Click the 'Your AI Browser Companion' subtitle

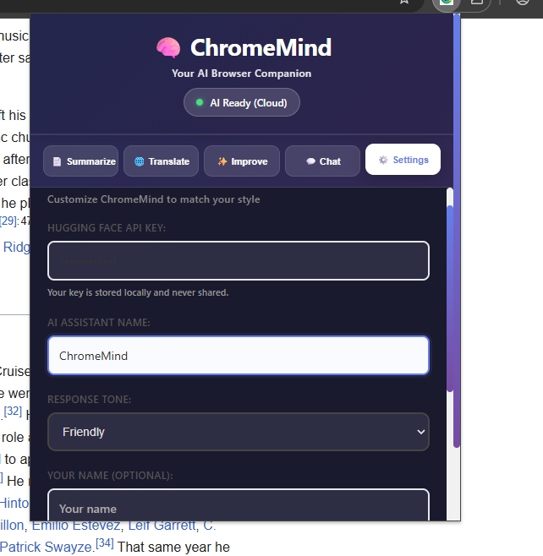pyautogui.click(x=242, y=74)
